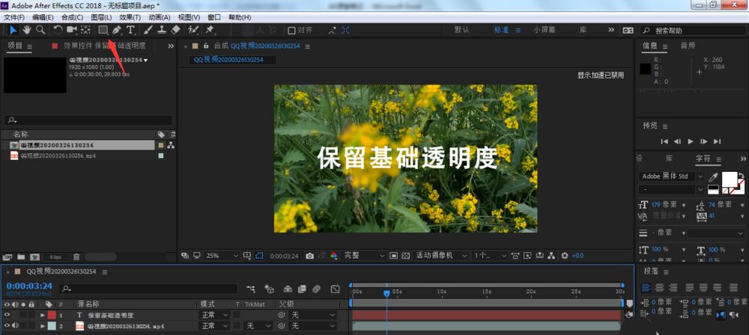
Task: Switch to the 音频 tab
Action: 688,46
